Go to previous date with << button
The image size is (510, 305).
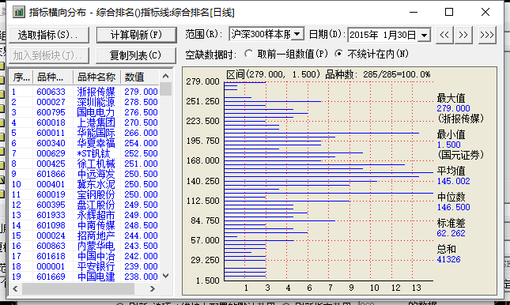444,35
